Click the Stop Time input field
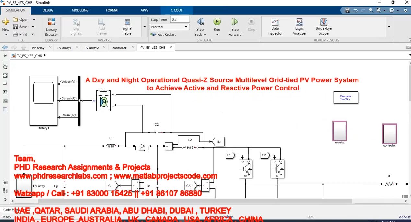 tap(180, 19)
